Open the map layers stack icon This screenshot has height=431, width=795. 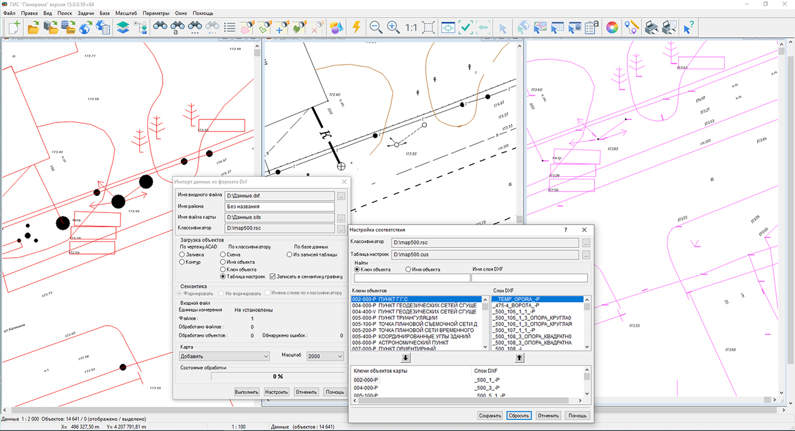(x=122, y=27)
